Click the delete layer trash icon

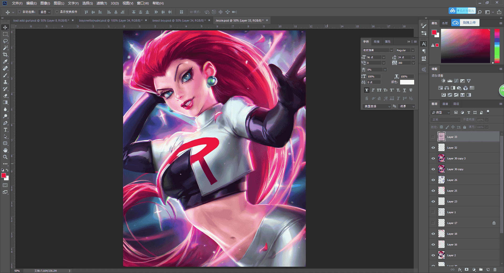click(495, 270)
